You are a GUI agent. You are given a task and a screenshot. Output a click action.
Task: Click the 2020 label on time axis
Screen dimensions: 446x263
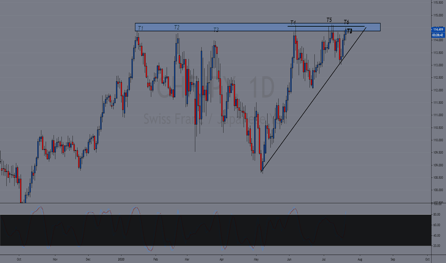click(x=121, y=259)
